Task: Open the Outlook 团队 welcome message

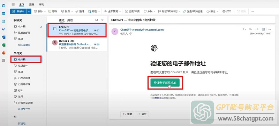Action: pos(77,44)
